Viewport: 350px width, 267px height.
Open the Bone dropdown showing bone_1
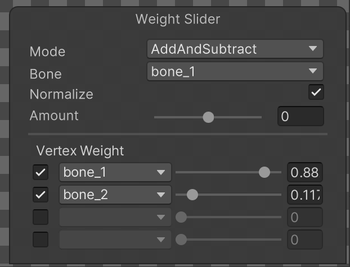click(235, 72)
